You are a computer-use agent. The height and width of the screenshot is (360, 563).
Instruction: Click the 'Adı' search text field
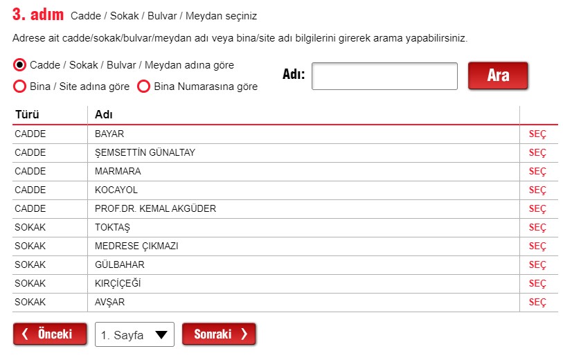(x=384, y=76)
